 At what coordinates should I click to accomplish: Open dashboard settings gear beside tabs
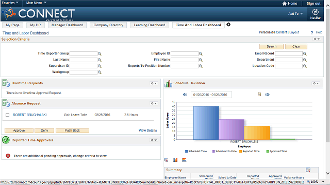(x=228, y=25)
